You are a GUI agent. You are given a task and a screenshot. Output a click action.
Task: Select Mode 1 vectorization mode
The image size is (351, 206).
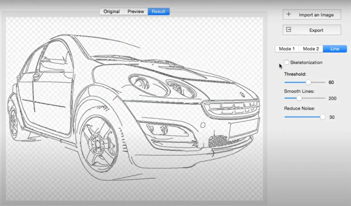(x=287, y=49)
